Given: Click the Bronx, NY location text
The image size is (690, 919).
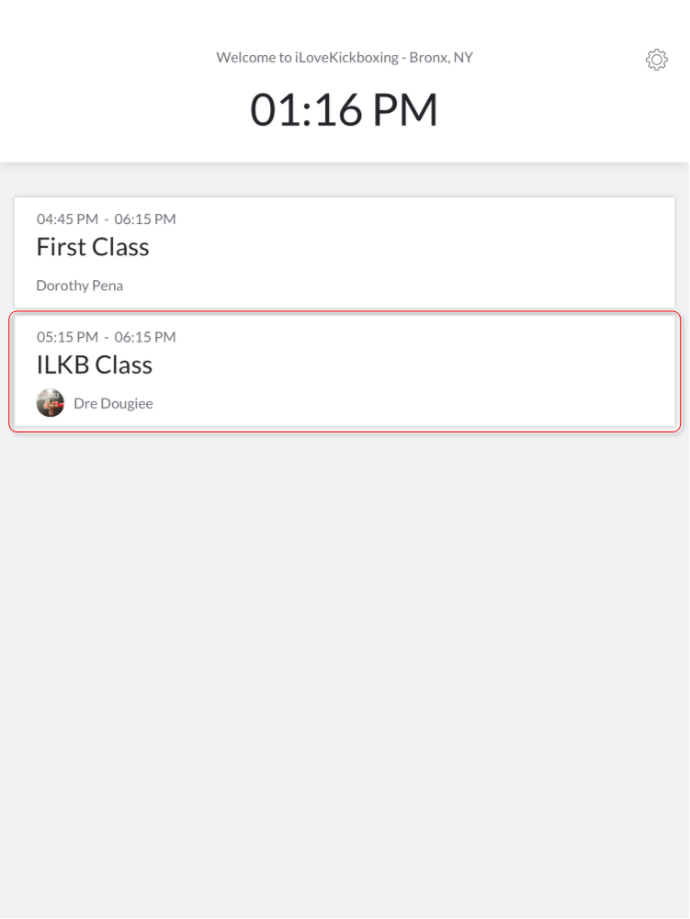Looking at the screenshot, I should (441, 58).
